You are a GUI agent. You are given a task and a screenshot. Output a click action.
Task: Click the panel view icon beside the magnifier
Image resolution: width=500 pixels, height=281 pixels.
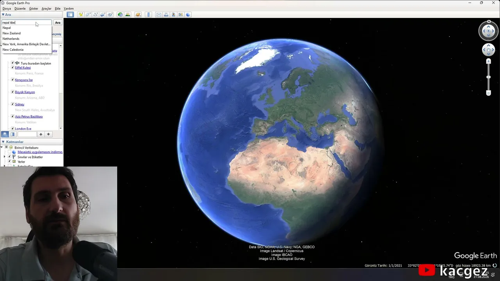tap(12, 134)
